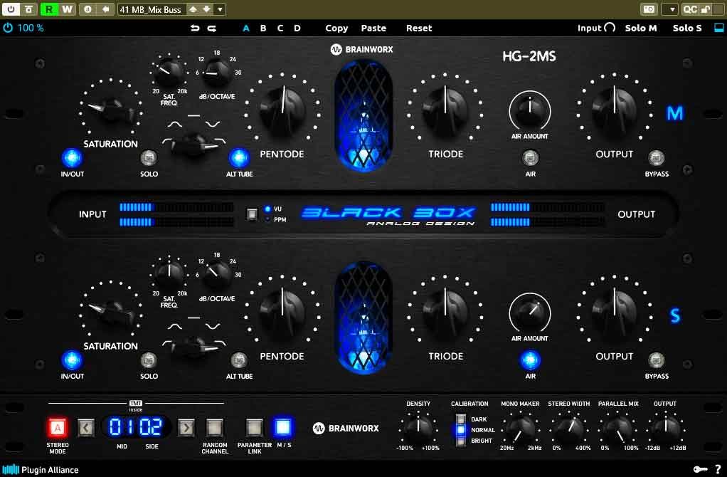
Task: Select settings bank B
Action: [263, 28]
